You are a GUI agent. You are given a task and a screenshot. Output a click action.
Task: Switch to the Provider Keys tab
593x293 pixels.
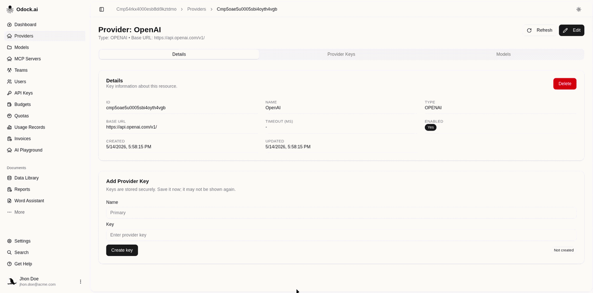pyautogui.click(x=341, y=54)
